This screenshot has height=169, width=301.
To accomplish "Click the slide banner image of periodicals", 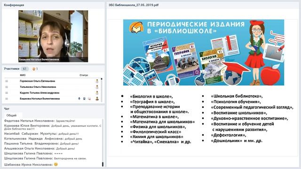I will pyautogui.click(x=204, y=52).
